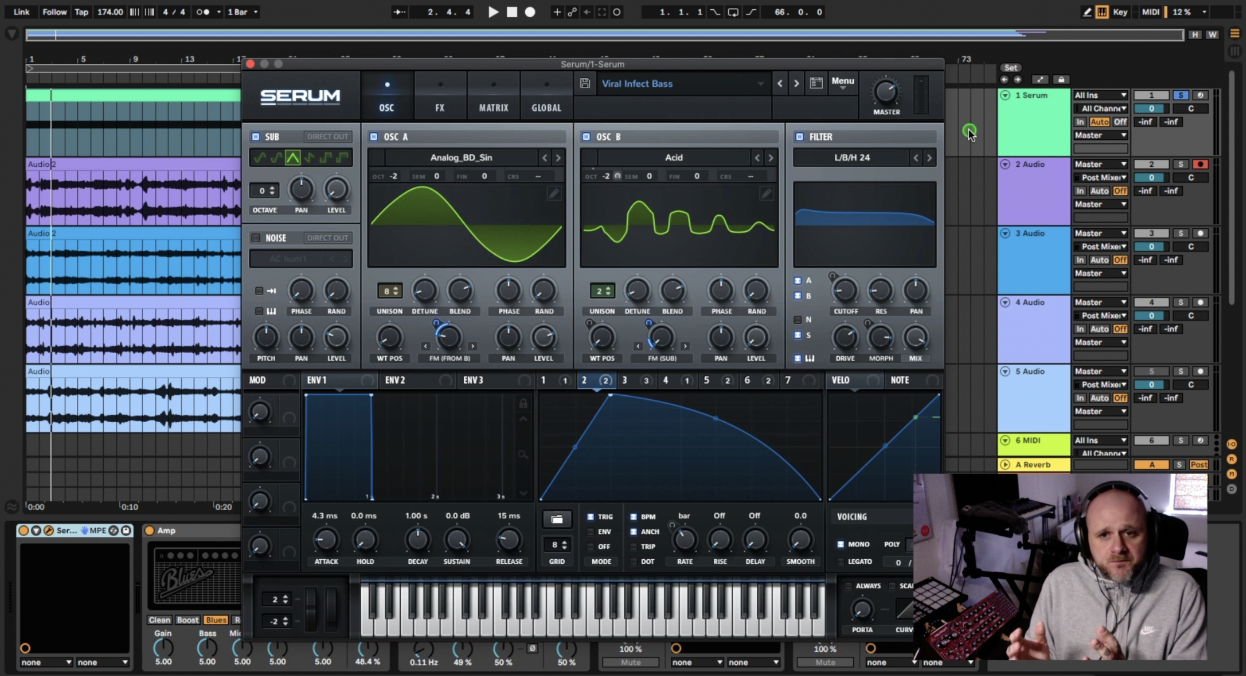The image size is (1246, 676).
Task: Open the 1 Bar quantization dropdown
Action: [x=243, y=12]
